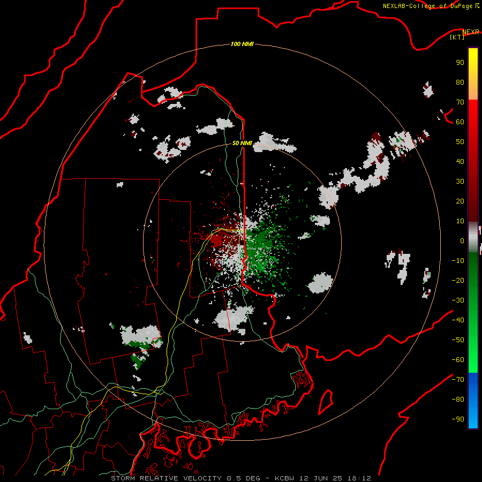Click the 50 NMI range ring label
This screenshot has height=482, width=482.
(x=242, y=143)
